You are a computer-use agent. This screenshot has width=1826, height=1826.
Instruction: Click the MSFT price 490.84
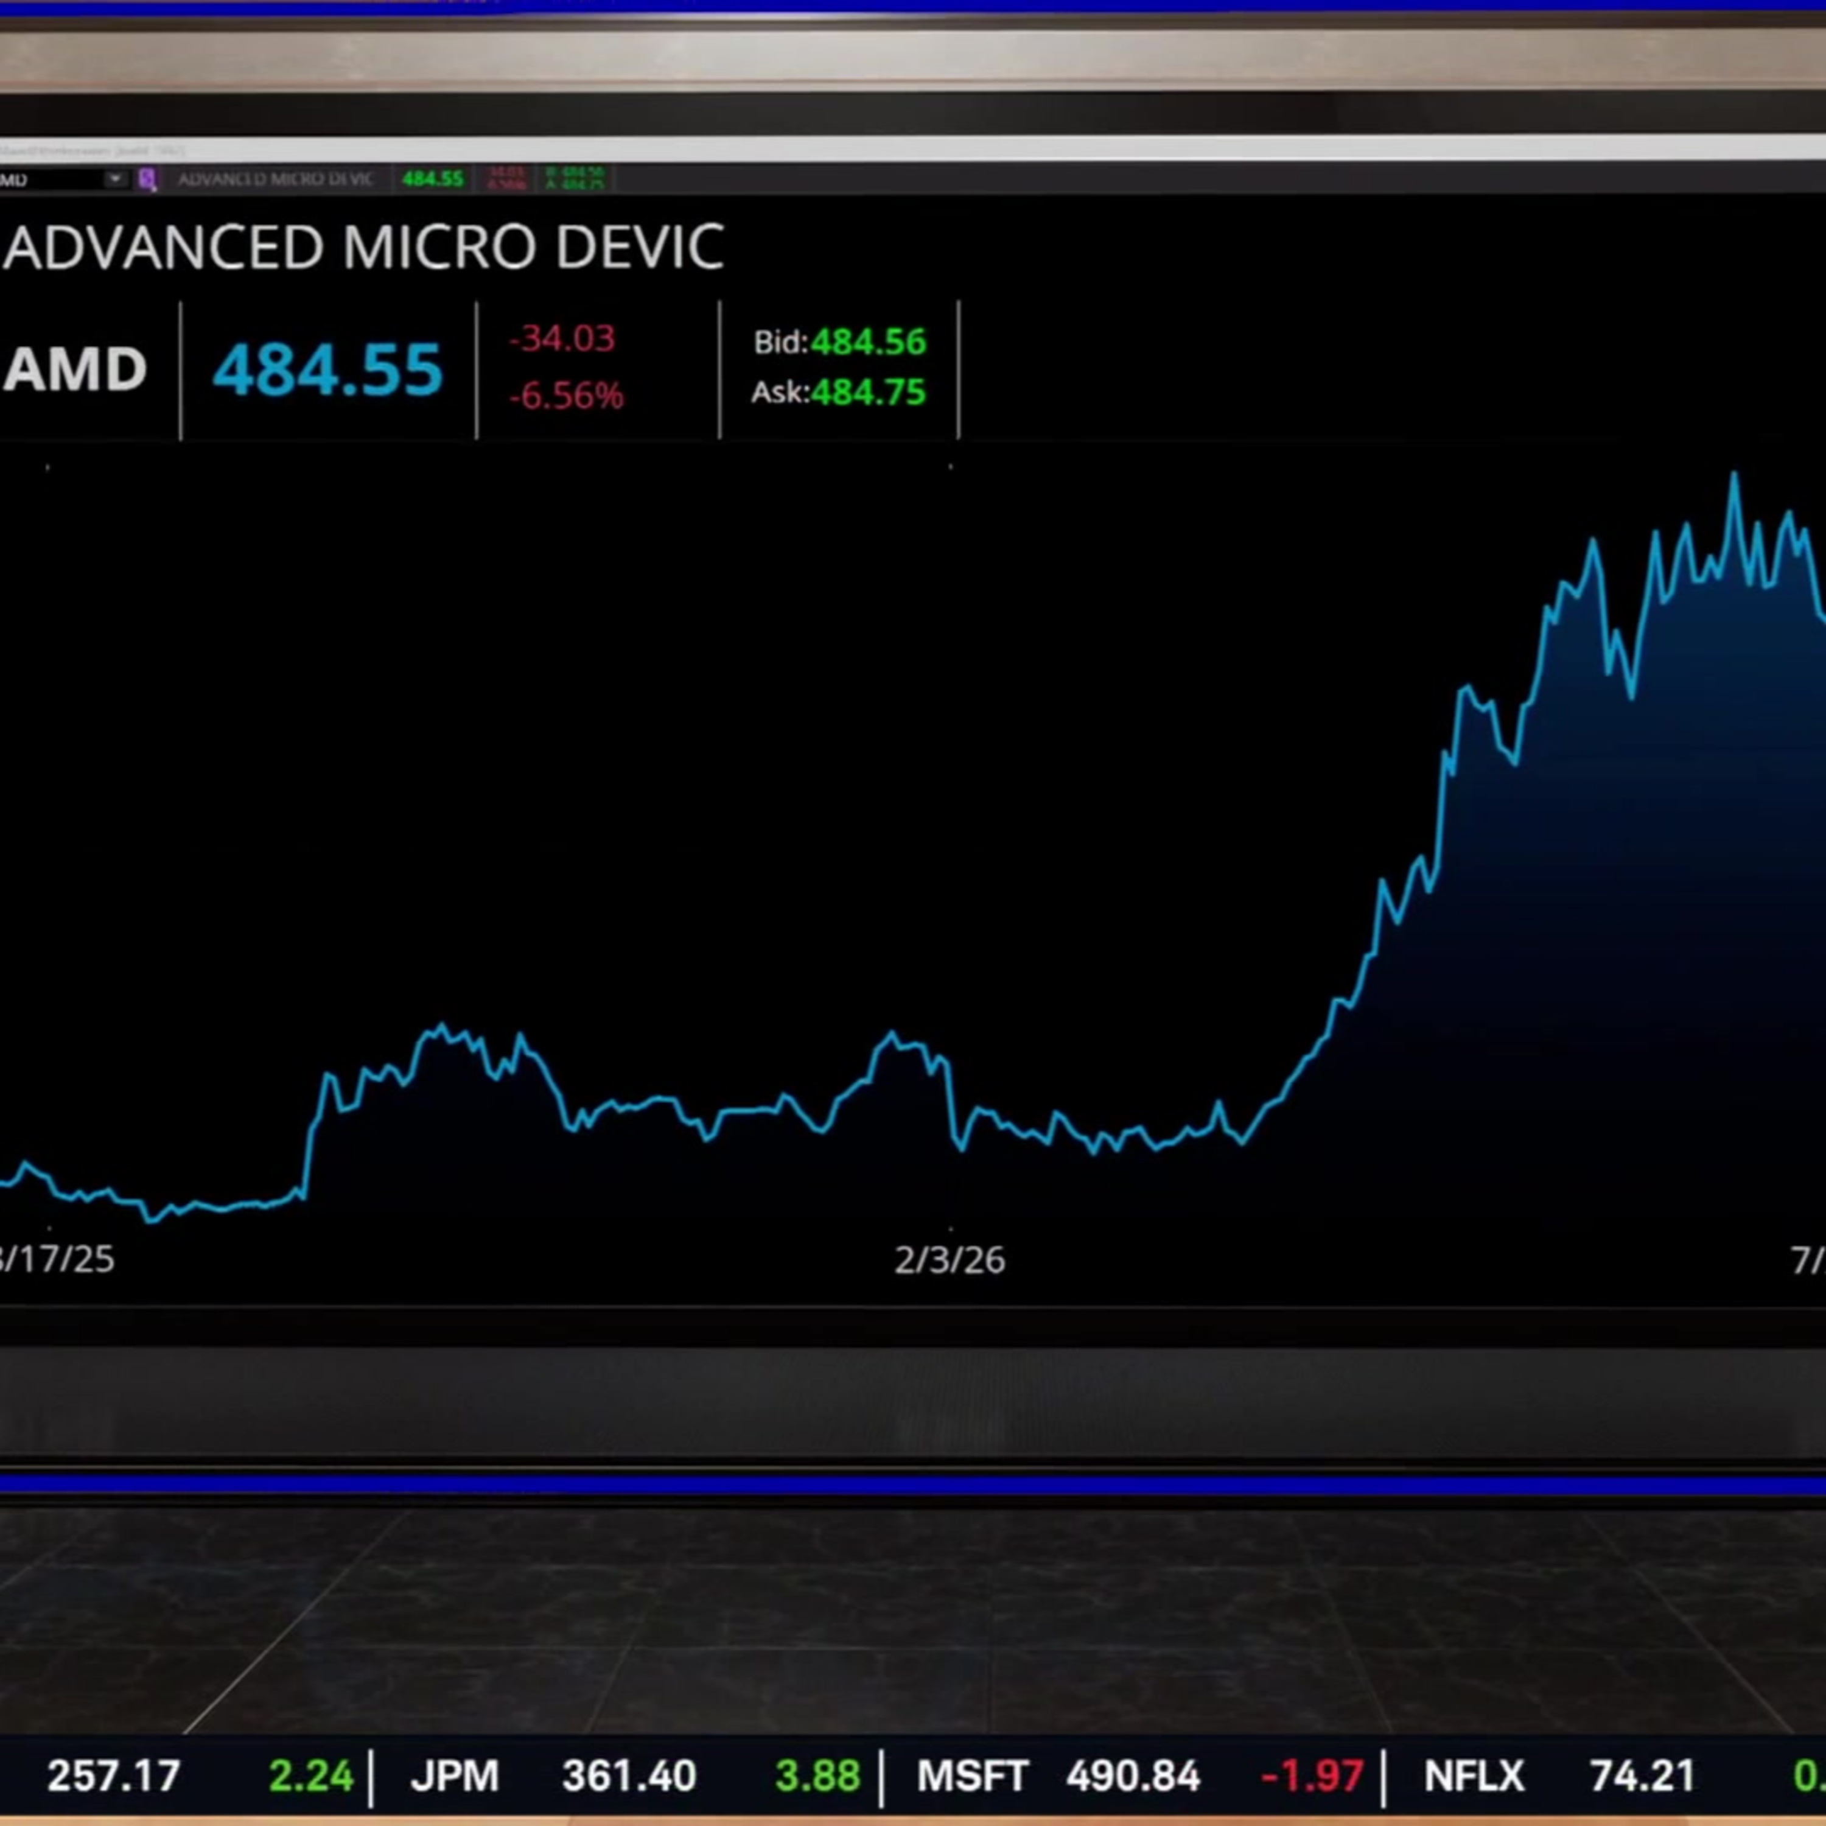(x=1133, y=1776)
